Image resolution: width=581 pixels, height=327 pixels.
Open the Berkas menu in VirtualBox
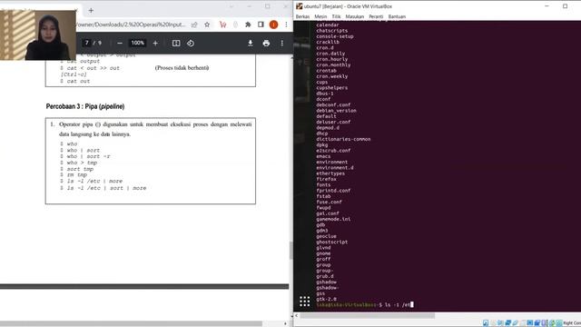coord(302,16)
